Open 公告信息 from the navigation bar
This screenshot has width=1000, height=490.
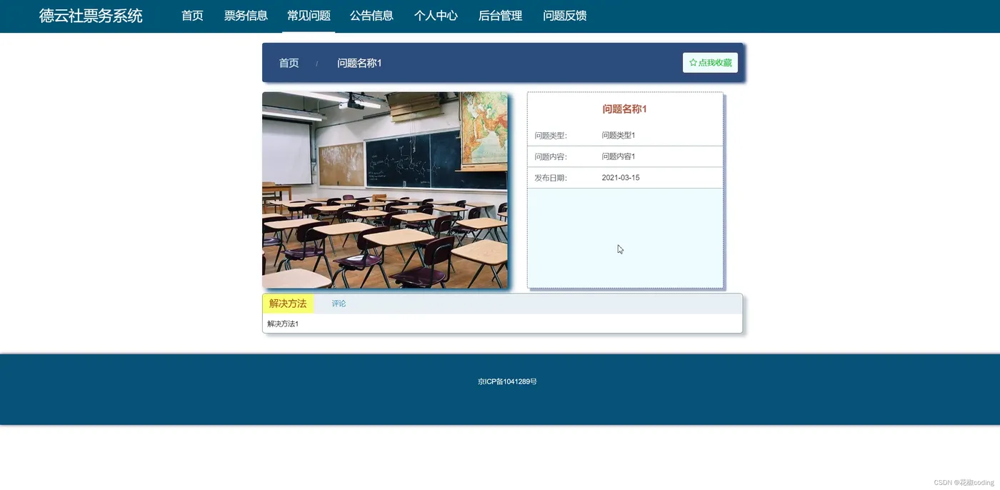[x=371, y=16]
